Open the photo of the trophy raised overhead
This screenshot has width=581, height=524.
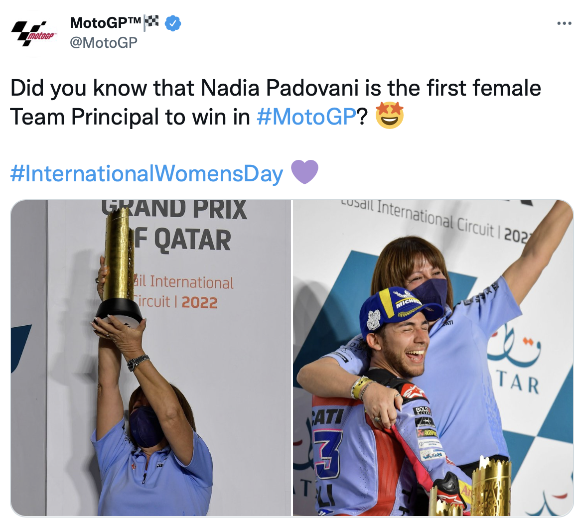(150, 358)
